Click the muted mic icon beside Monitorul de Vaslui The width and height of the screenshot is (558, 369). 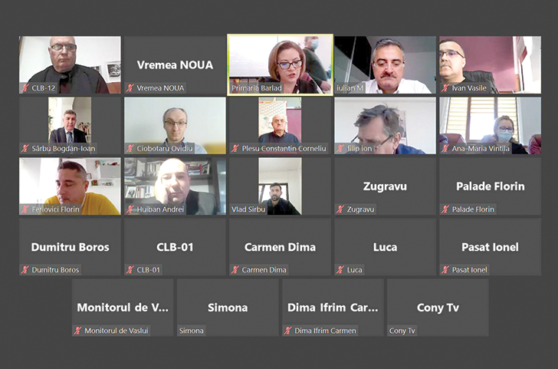(x=77, y=331)
